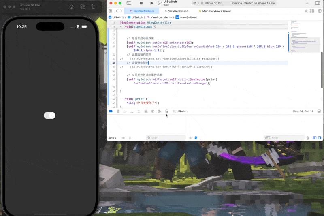The image size is (324, 216).
Task: Toggle Xcode navigator sidebar
Action: (x=129, y=3)
